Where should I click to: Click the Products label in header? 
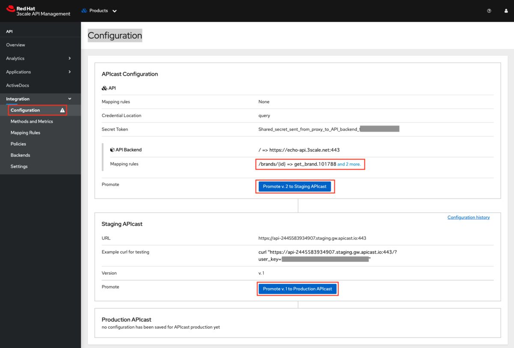(99, 11)
